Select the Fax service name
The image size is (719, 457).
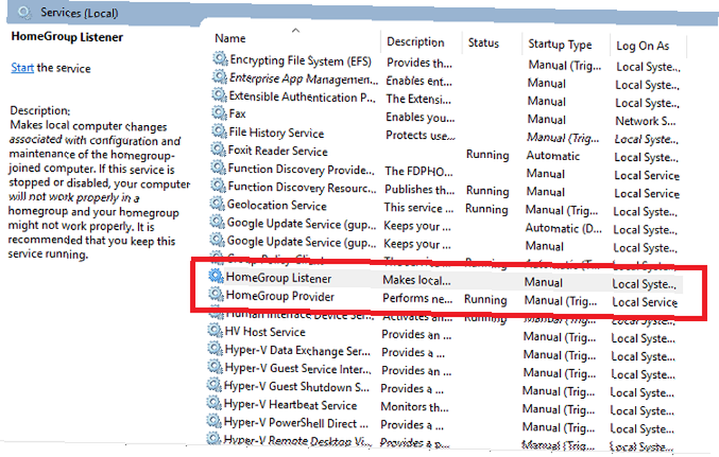[x=237, y=114]
